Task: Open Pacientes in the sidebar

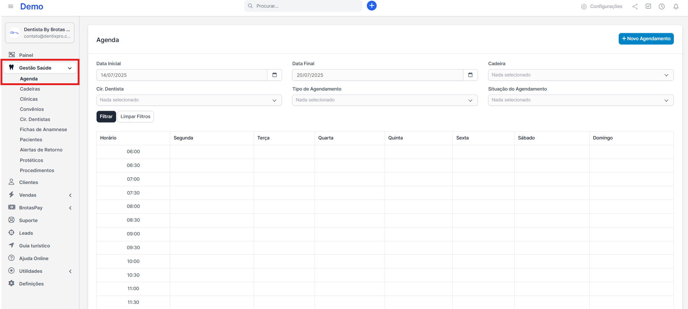Action: 31,140
